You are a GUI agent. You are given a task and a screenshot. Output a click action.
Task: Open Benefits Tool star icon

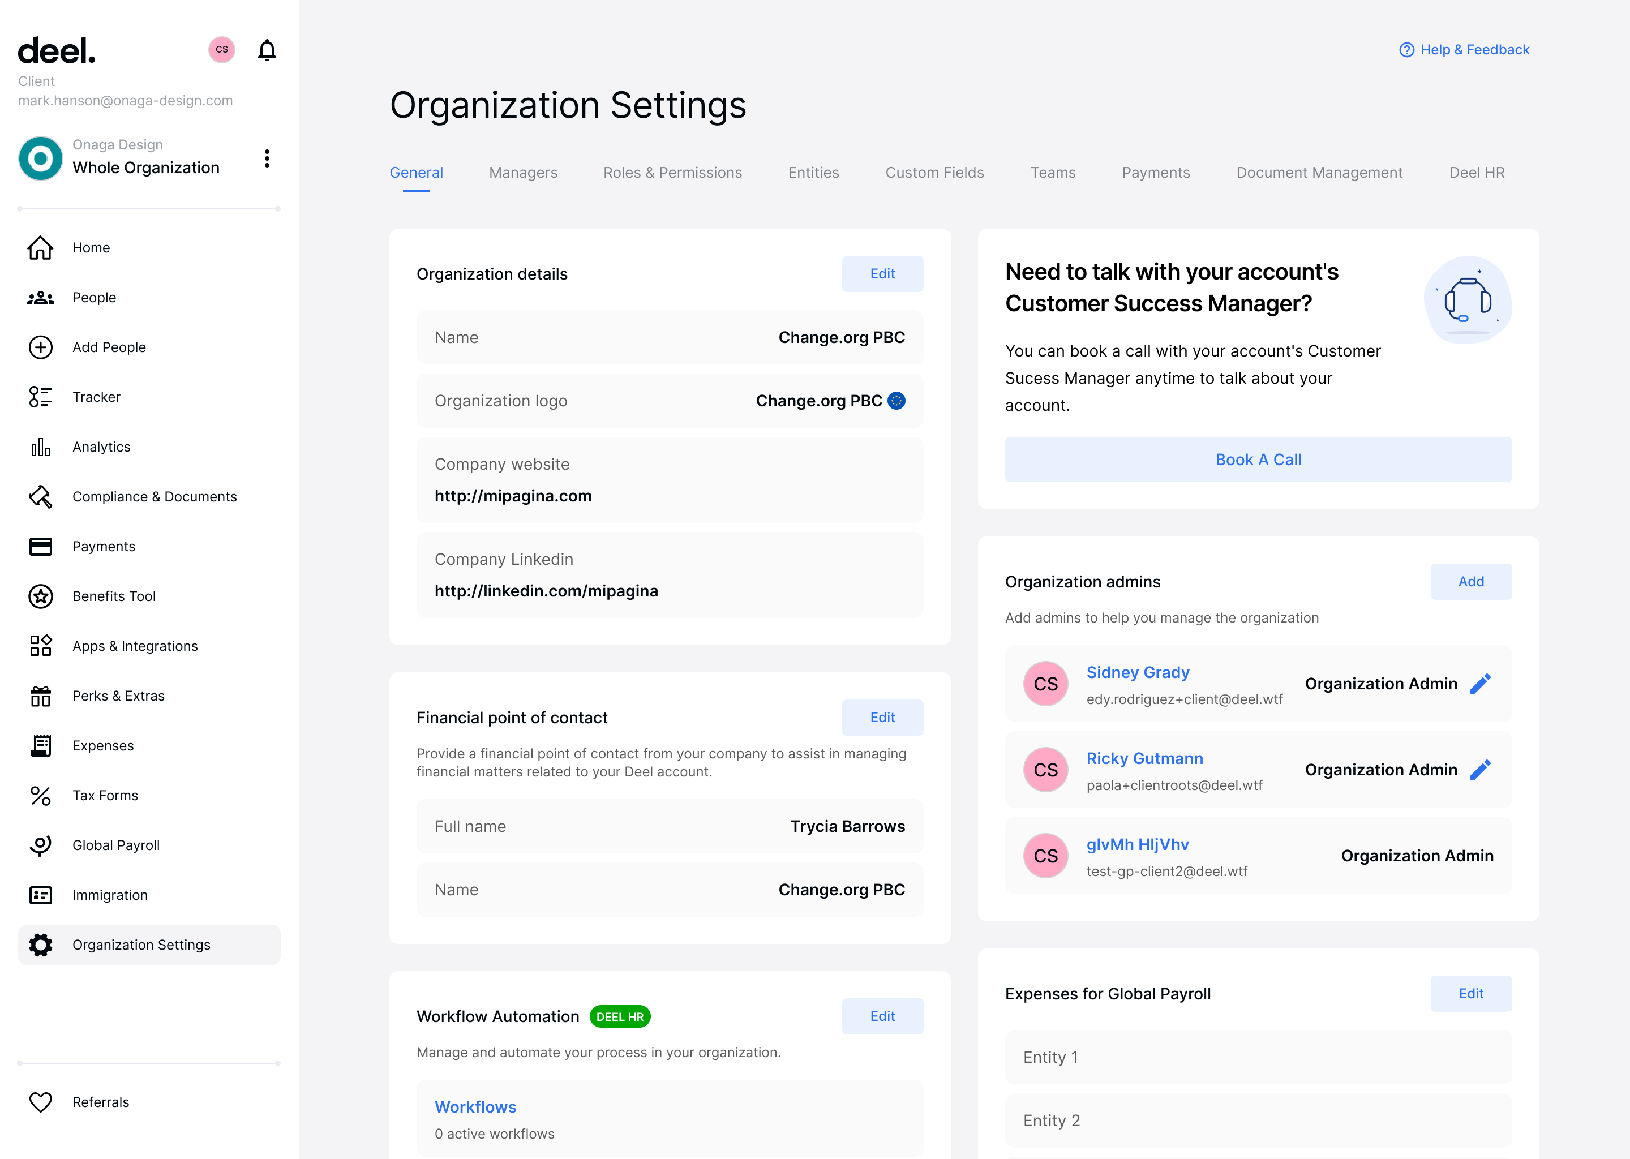click(41, 596)
